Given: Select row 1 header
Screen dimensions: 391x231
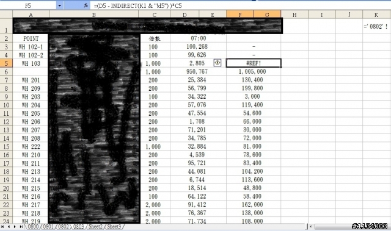Looking at the screenshot, I should click(6, 26).
